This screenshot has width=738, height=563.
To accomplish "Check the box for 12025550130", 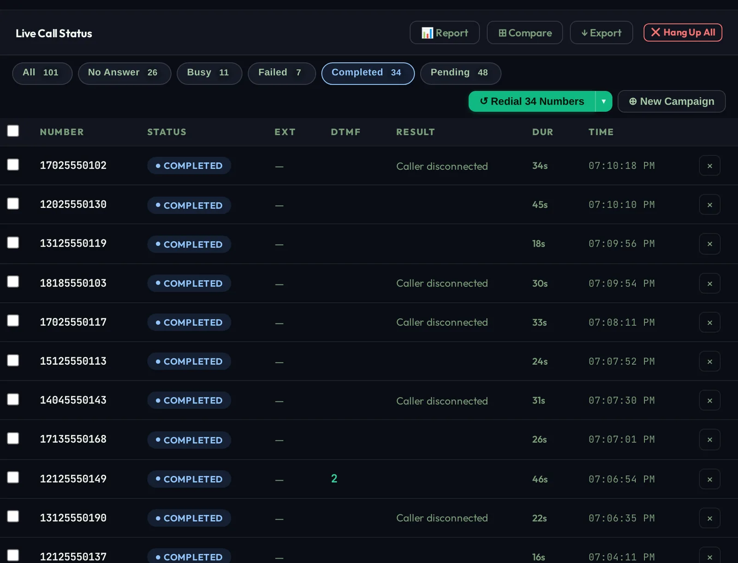I will (13, 204).
